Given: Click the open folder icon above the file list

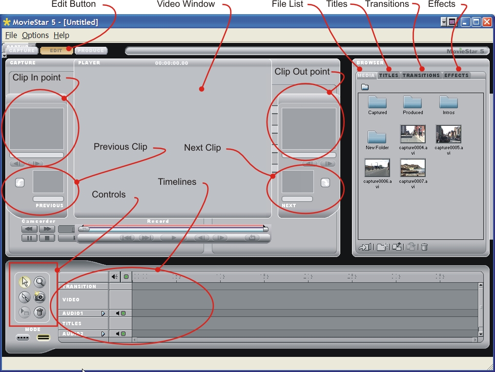Looking at the screenshot, I should 365,87.
